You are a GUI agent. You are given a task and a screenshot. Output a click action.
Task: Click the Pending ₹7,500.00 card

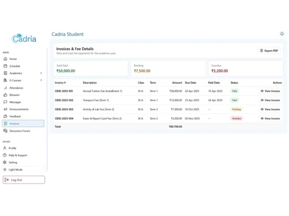pos(168,69)
